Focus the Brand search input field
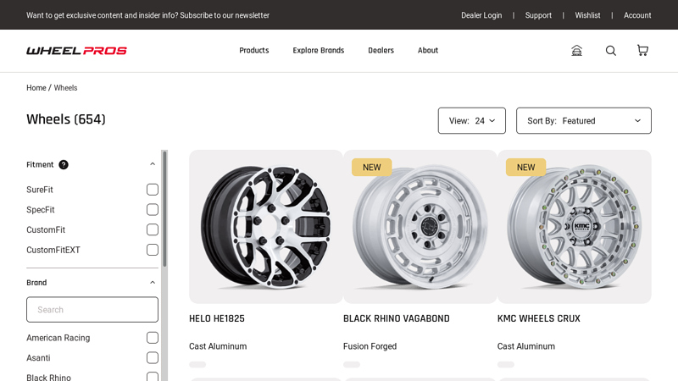678x381 pixels. click(x=92, y=309)
